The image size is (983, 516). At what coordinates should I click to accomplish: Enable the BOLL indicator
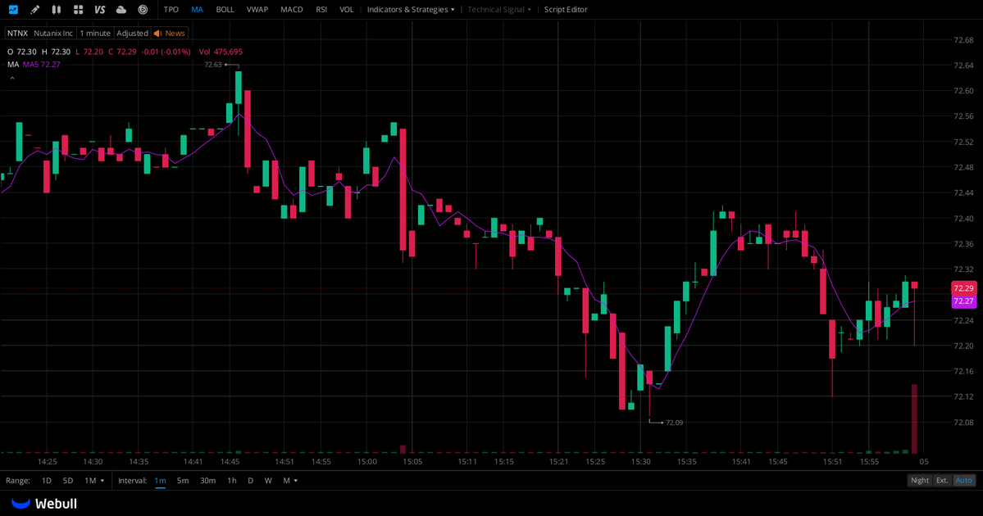click(225, 9)
